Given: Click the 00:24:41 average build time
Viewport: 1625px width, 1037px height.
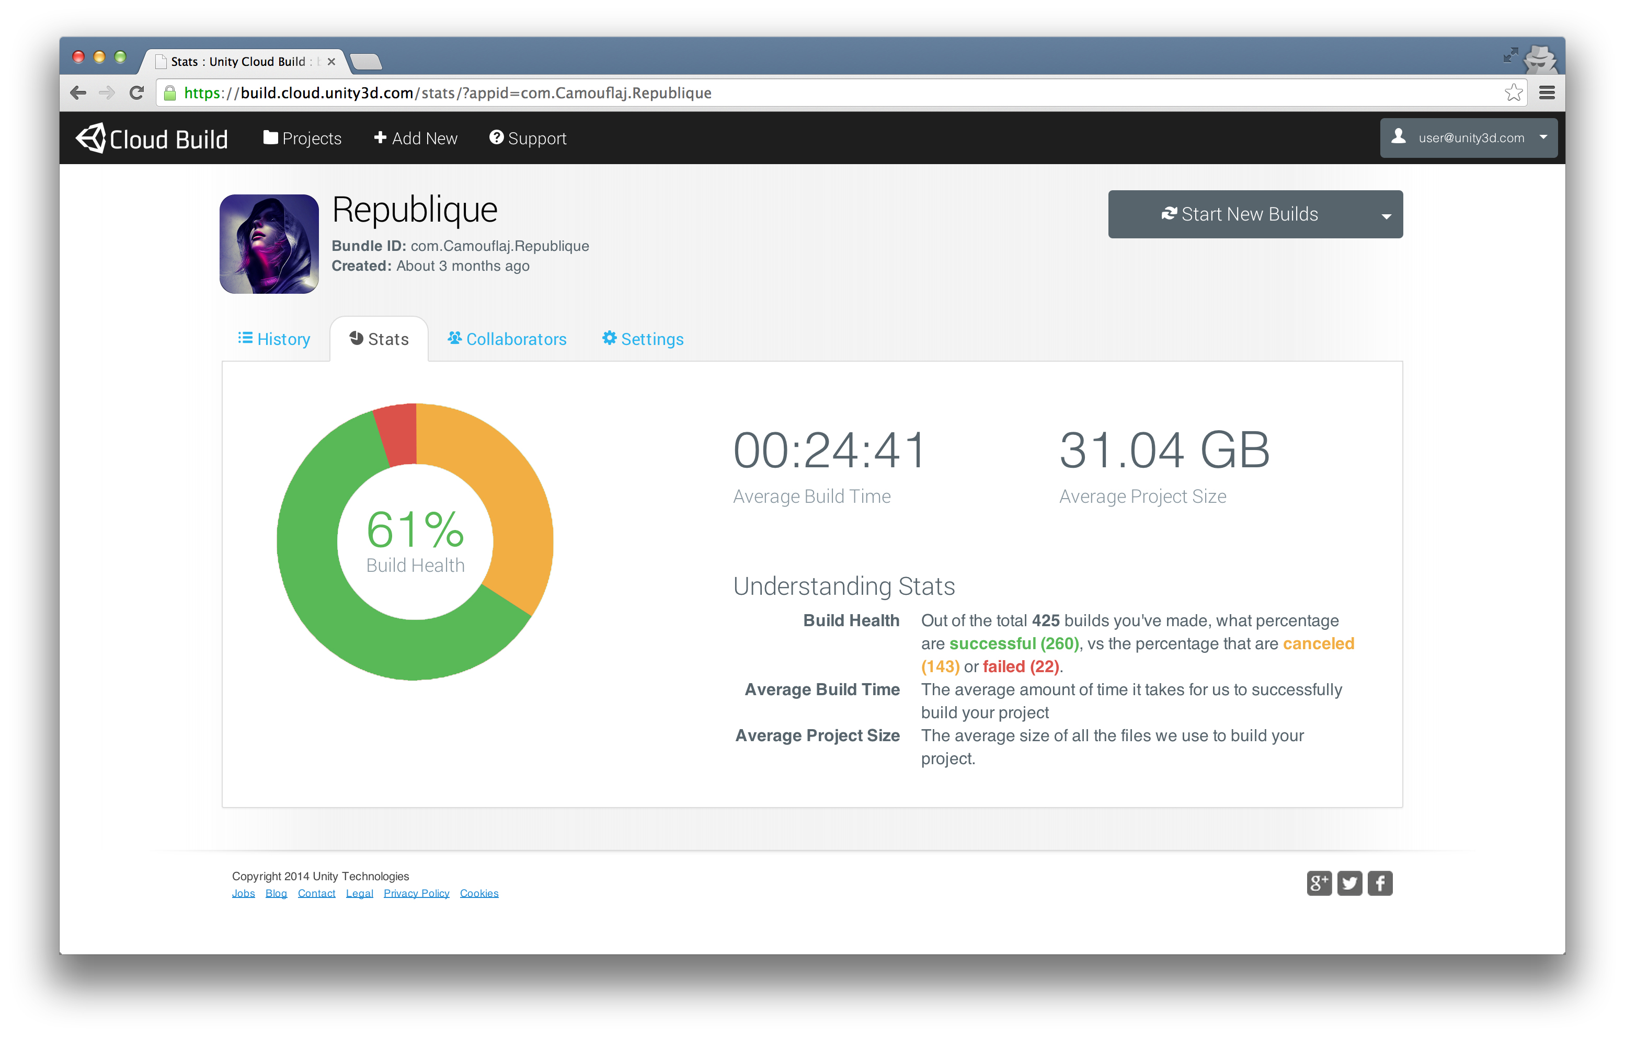Looking at the screenshot, I should click(829, 450).
